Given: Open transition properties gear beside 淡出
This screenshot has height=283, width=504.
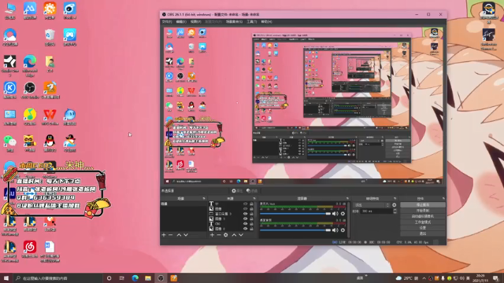Looking at the screenshot, I should coord(395,204).
